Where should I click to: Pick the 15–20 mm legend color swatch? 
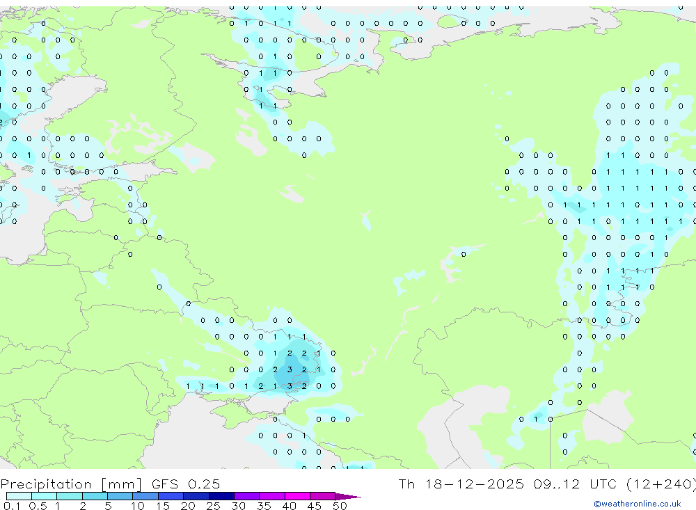[171, 496]
